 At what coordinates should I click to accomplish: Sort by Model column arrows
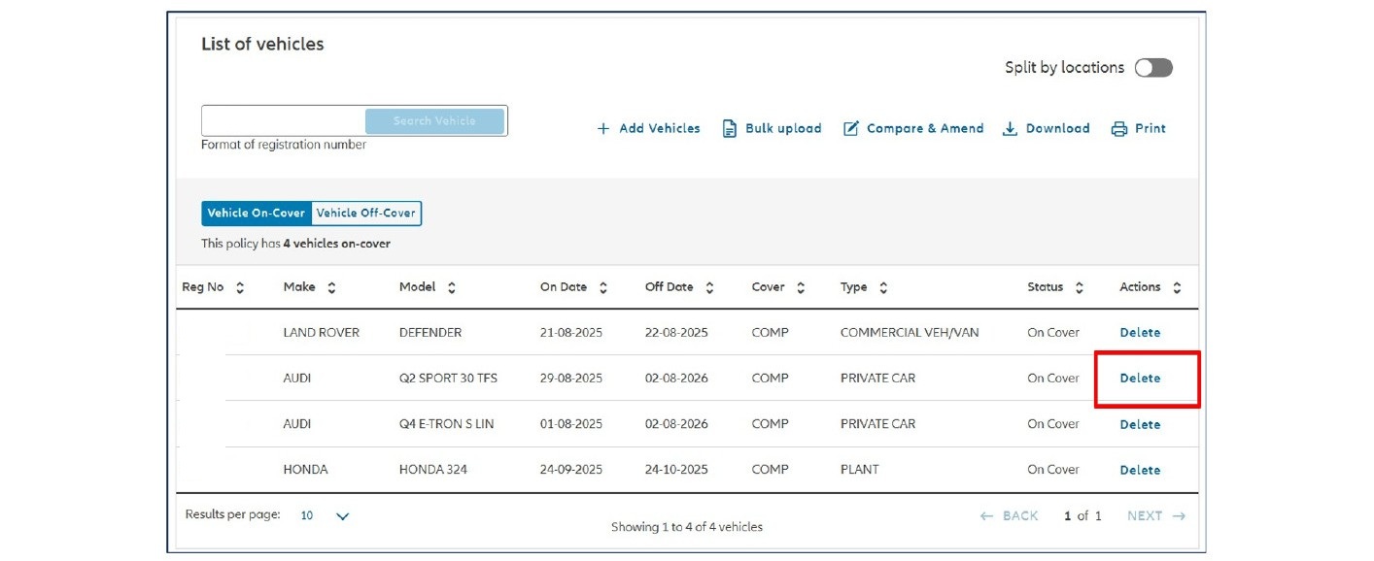click(452, 287)
